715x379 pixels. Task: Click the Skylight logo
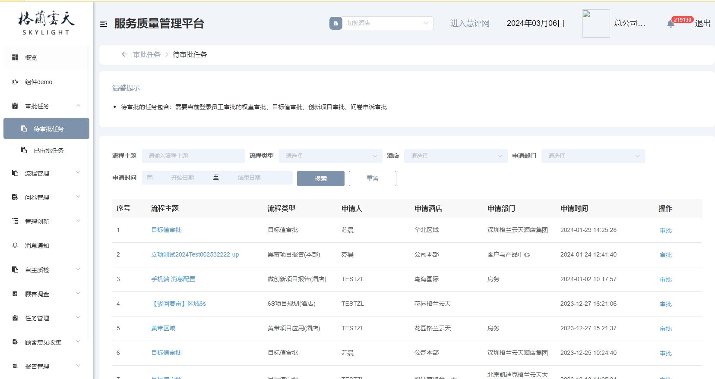(46, 23)
